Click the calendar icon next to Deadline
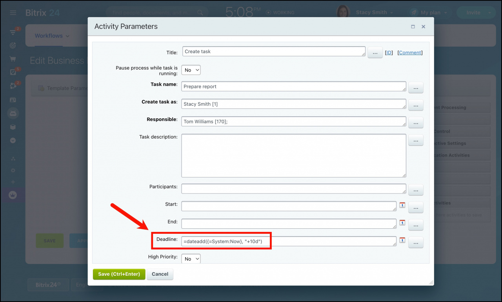Image resolution: width=502 pixels, height=302 pixels. 402,240
